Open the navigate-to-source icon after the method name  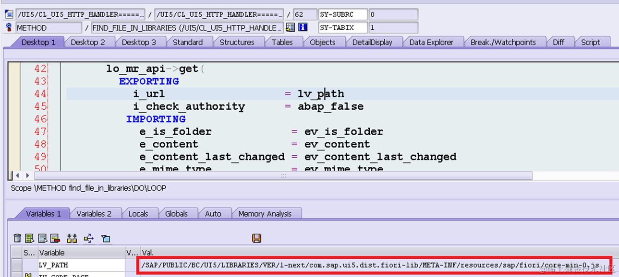290,28
